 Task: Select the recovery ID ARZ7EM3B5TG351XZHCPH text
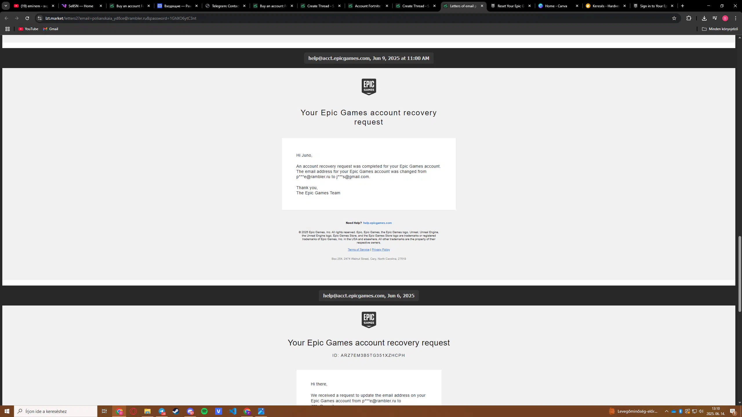[x=373, y=355]
